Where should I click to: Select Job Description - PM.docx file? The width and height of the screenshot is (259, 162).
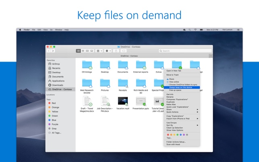(x=105, y=101)
